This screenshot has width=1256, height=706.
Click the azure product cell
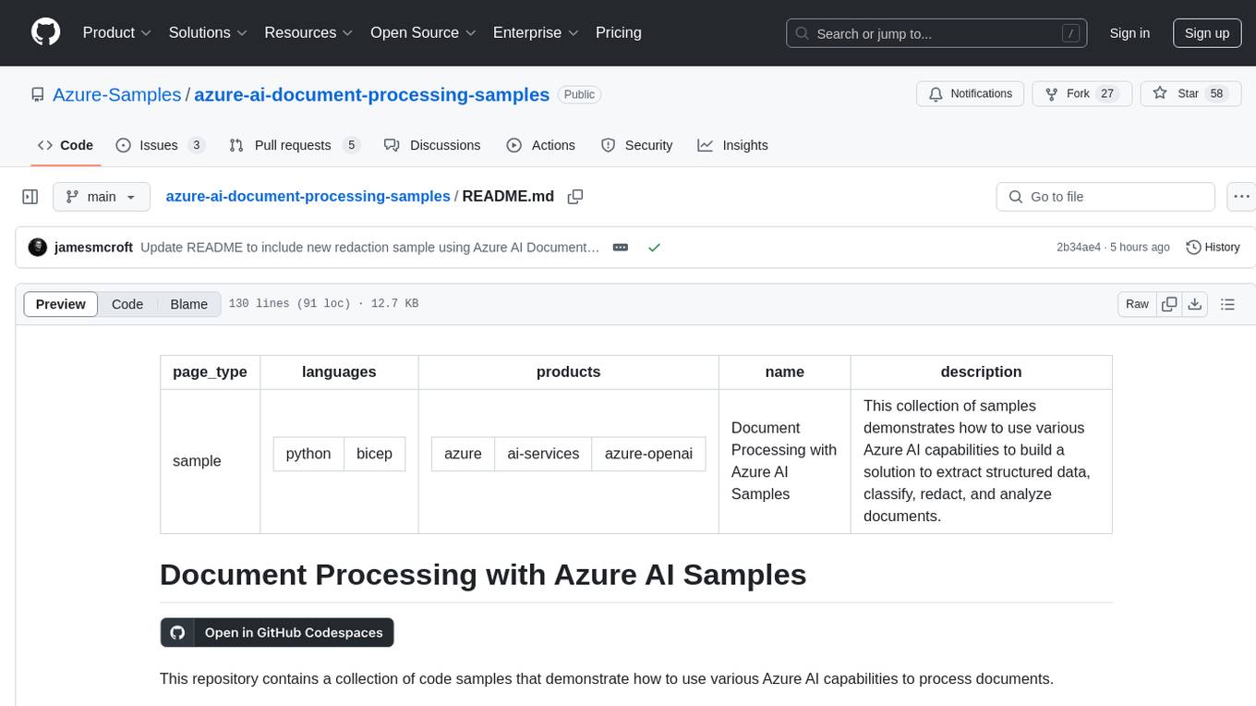pyautogui.click(x=463, y=454)
